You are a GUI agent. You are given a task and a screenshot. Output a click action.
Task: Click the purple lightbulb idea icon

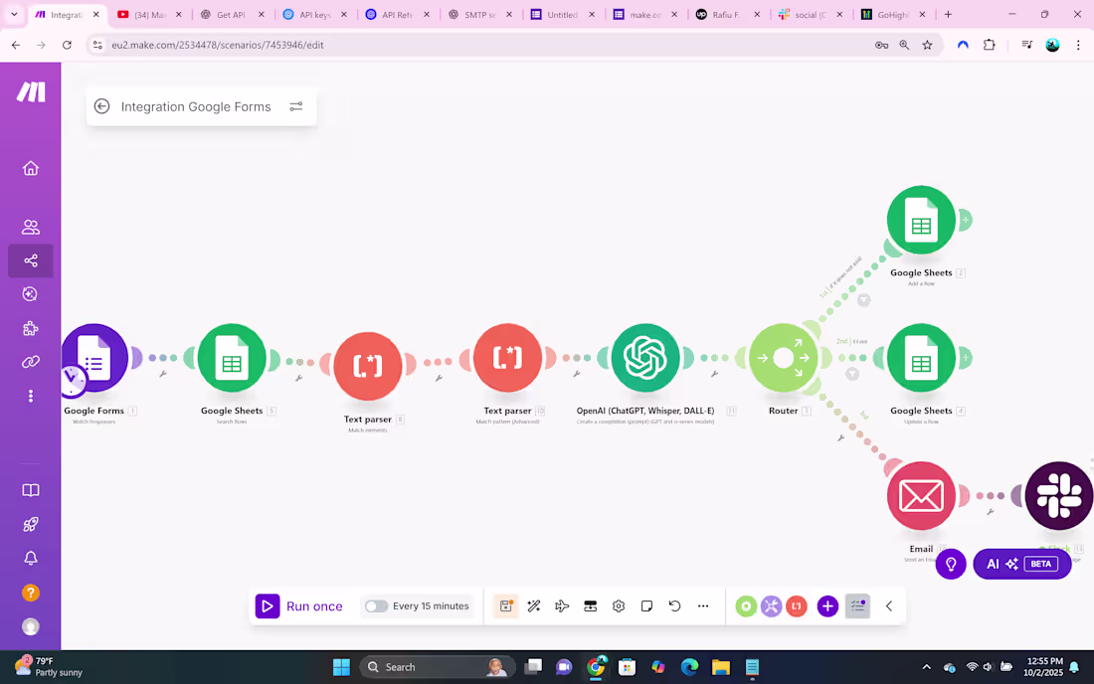[x=951, y=564]
